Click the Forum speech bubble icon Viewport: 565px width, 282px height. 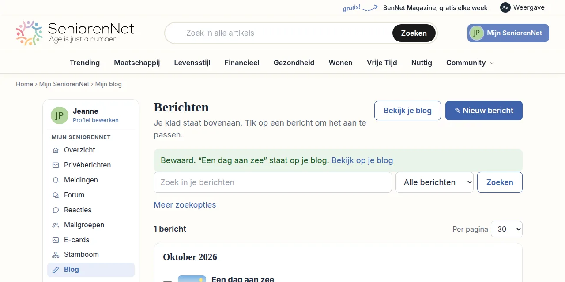click(x=56, y=195)
